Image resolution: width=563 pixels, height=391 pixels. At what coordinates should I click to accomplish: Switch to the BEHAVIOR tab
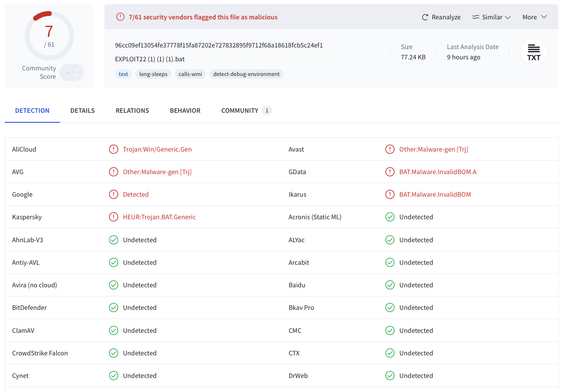pyautogui.click(x=185, y=110)
